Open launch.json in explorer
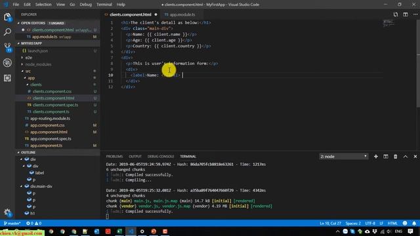Image resolution: width=420 pixels, height=236 pixels. coord(38,51)
